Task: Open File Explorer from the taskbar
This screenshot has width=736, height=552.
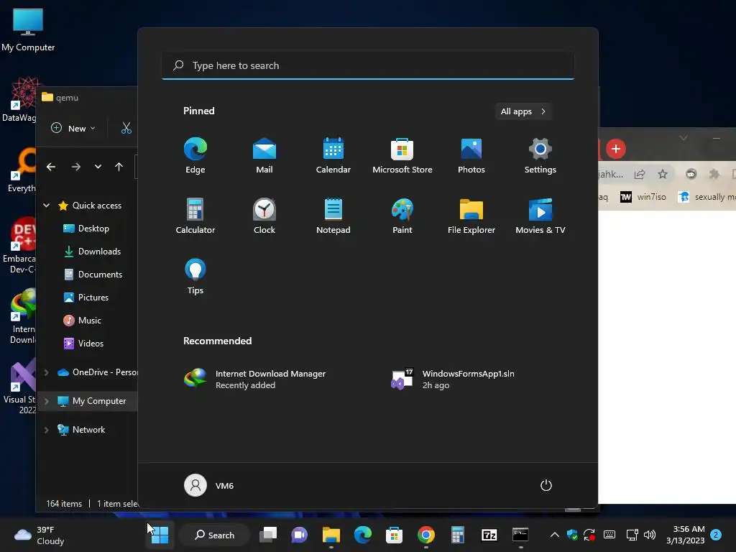Action: click(331, 535)
